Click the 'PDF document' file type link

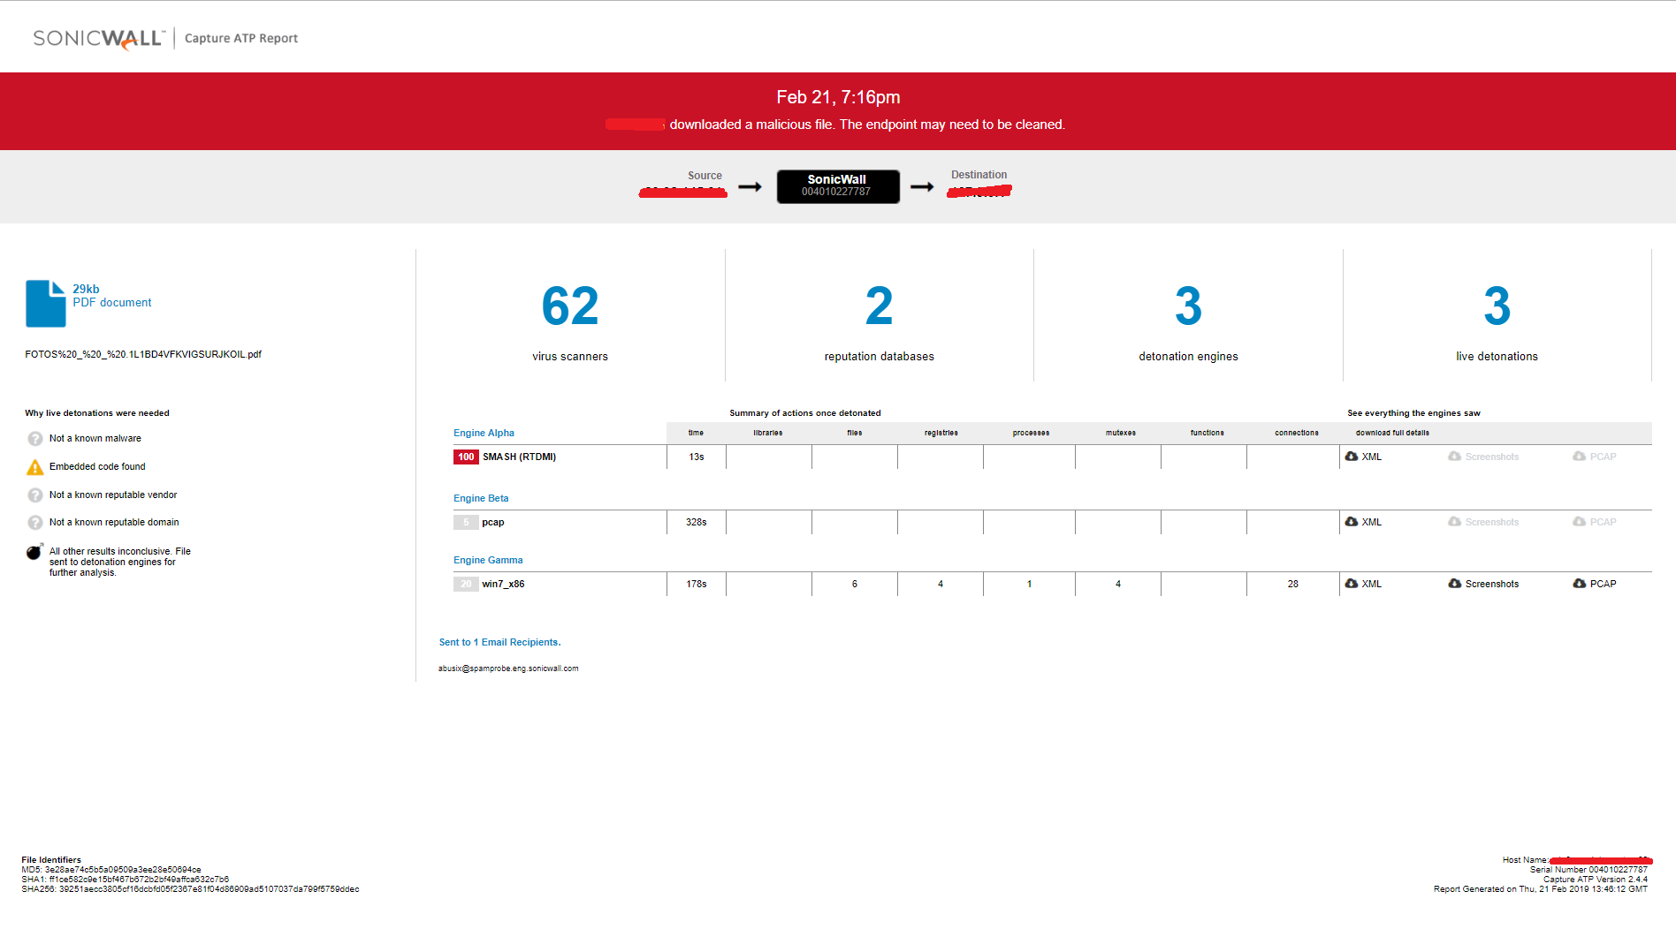point(112,303)
